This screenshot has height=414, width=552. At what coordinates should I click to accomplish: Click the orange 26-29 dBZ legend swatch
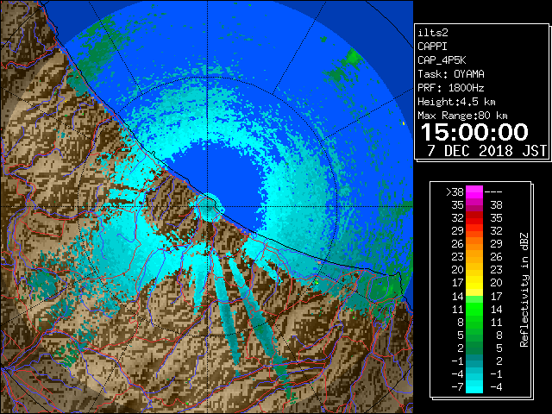[x=474, y=243]
